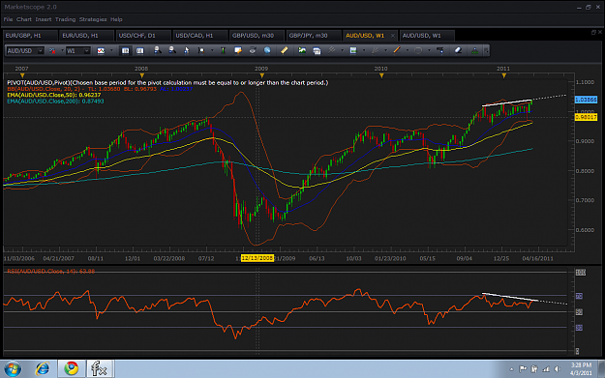Open the toolbar overflow options arrow
The image size is (605, 378).
click(487, 50)
